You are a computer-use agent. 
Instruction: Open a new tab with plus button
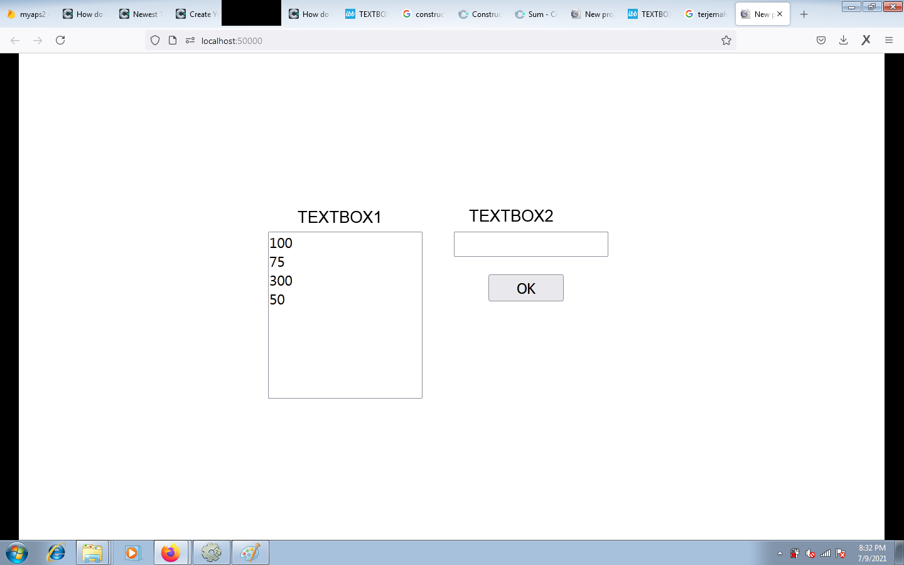[x=804, y=14]
